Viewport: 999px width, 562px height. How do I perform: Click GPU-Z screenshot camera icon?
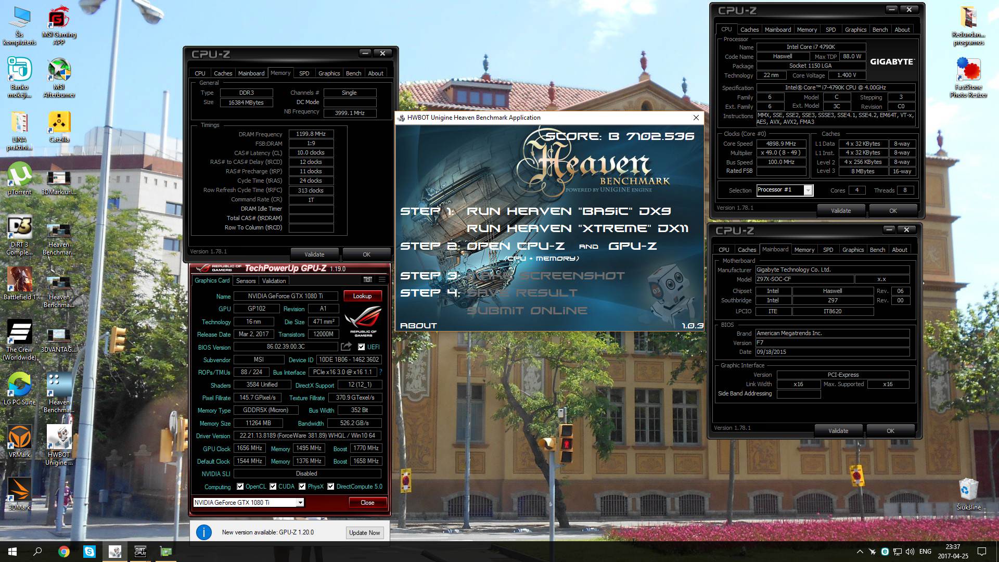367,280
